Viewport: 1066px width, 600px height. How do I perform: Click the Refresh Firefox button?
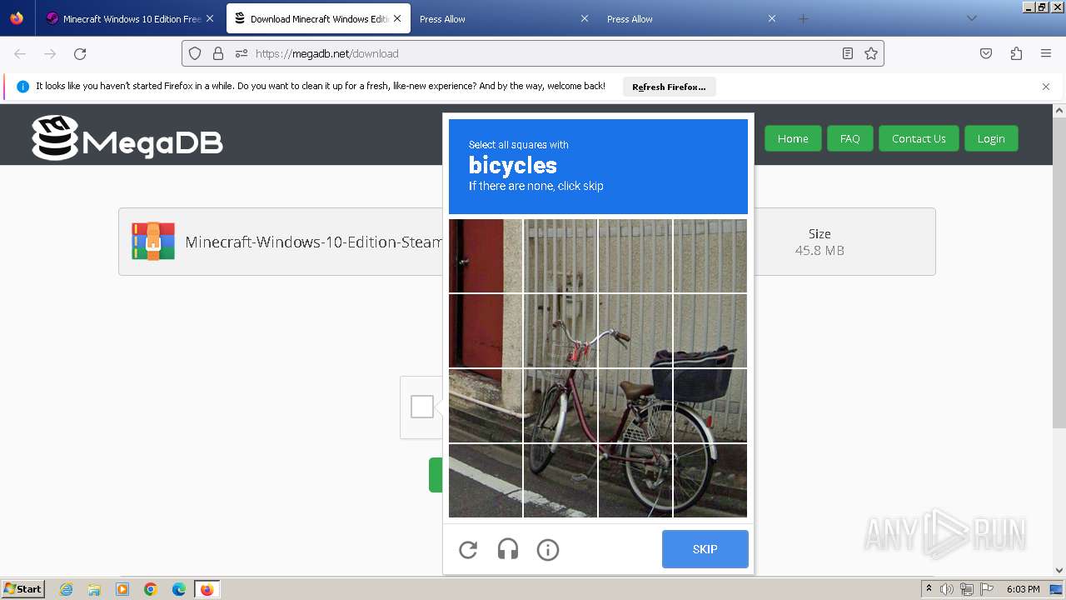click(669, 87)
